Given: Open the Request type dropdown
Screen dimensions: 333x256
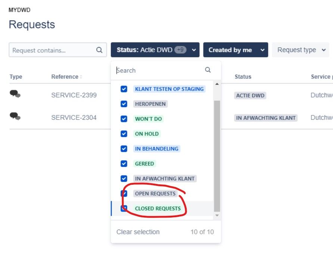Looking at the screenshot, I should pyautogui.click(x=301, y=50).
